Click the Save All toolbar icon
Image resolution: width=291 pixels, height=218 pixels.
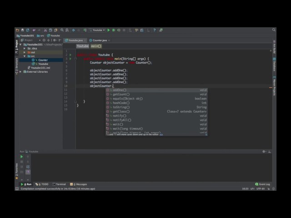point(23,30)
